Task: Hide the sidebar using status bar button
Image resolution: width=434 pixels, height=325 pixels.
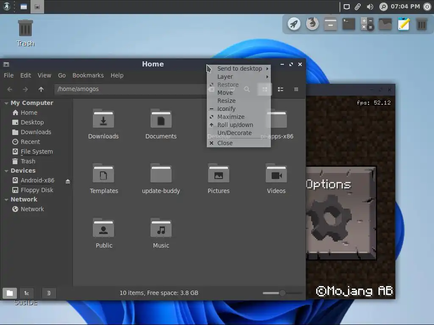Action: [49, 293]
